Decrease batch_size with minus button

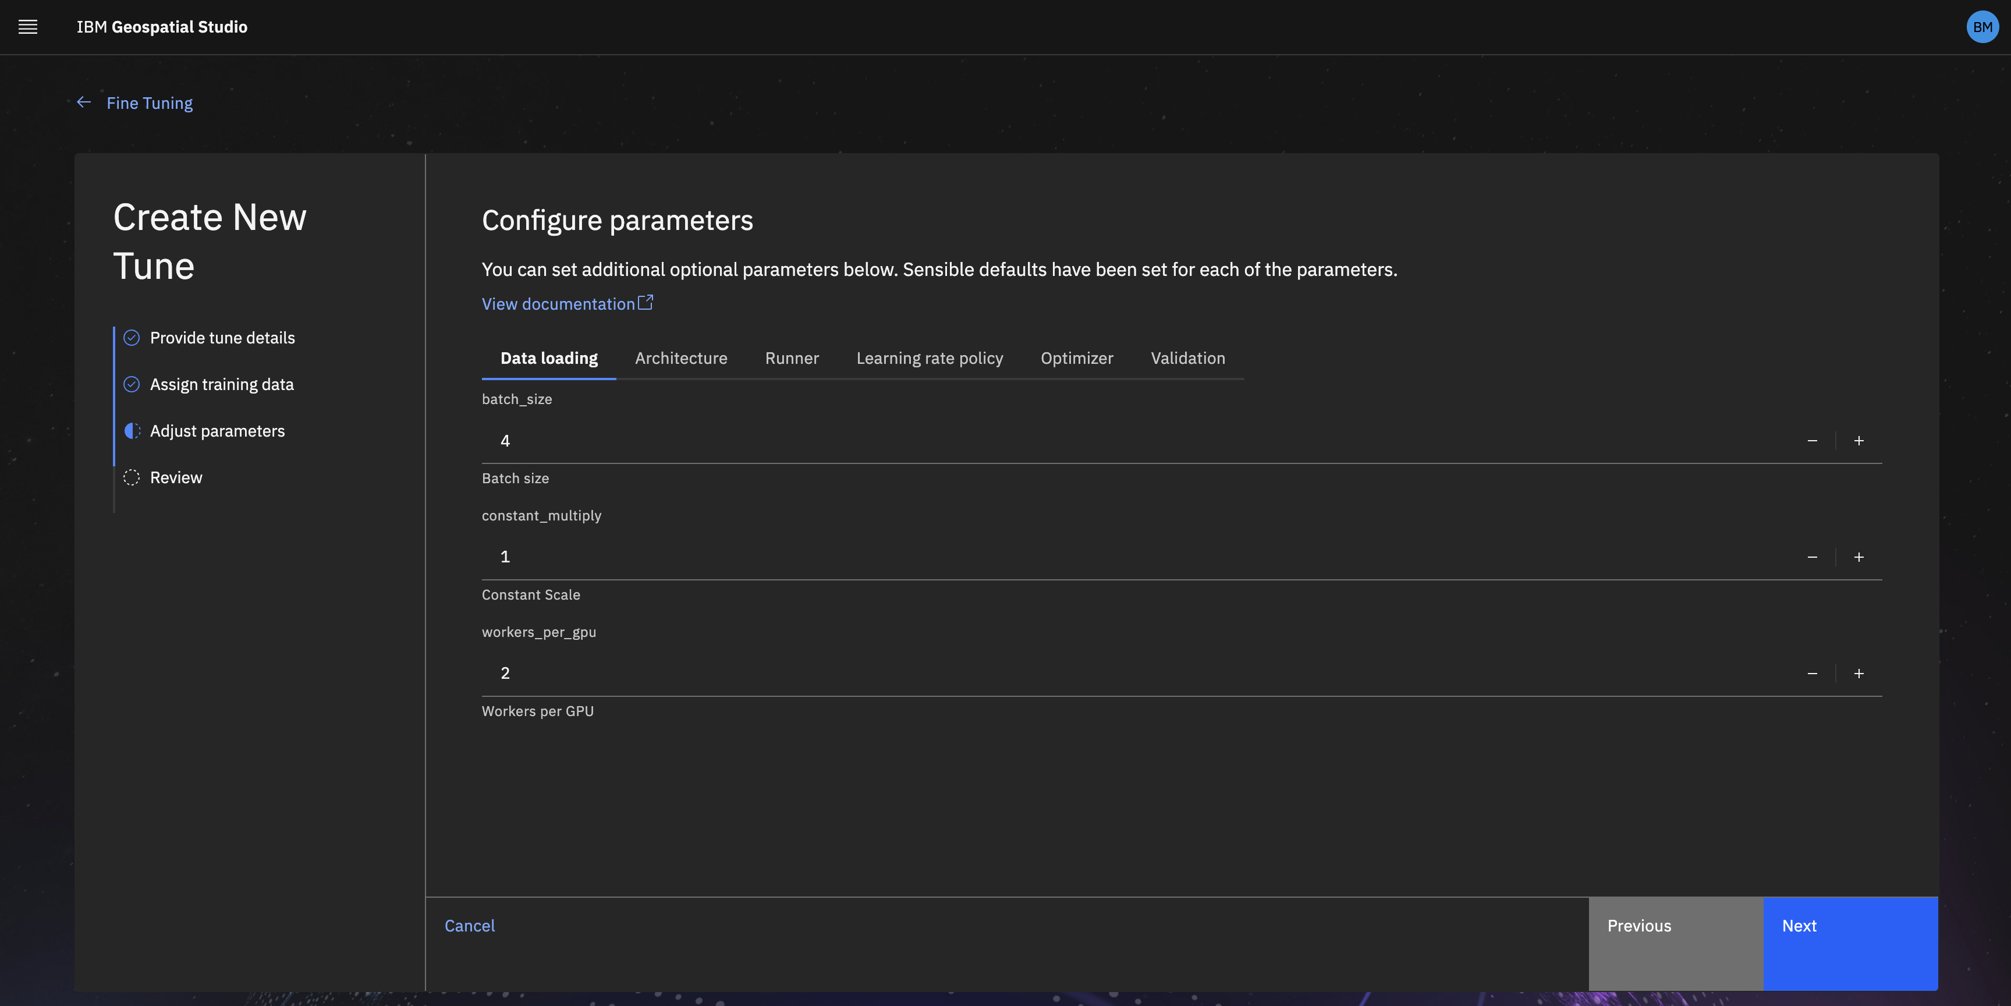click(x=1812, y=441)
